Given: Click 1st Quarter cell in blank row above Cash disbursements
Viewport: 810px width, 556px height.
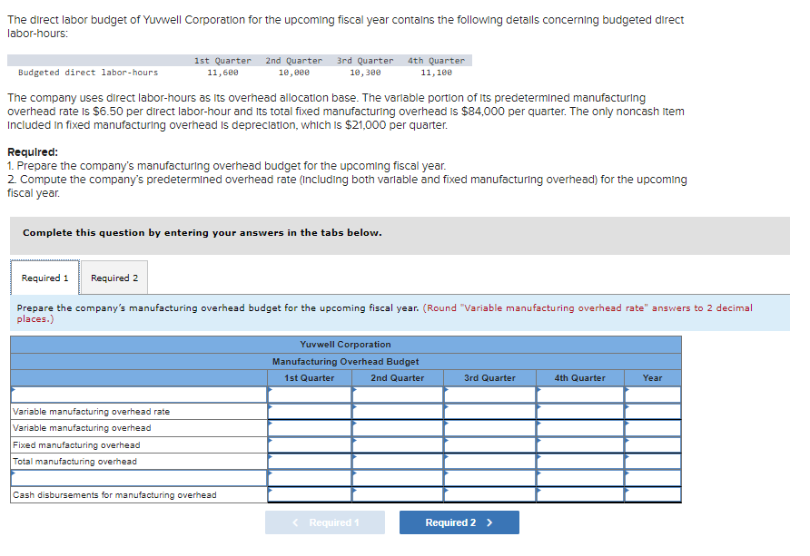Looking at the screenshot, I should click(x=310, y=478).
